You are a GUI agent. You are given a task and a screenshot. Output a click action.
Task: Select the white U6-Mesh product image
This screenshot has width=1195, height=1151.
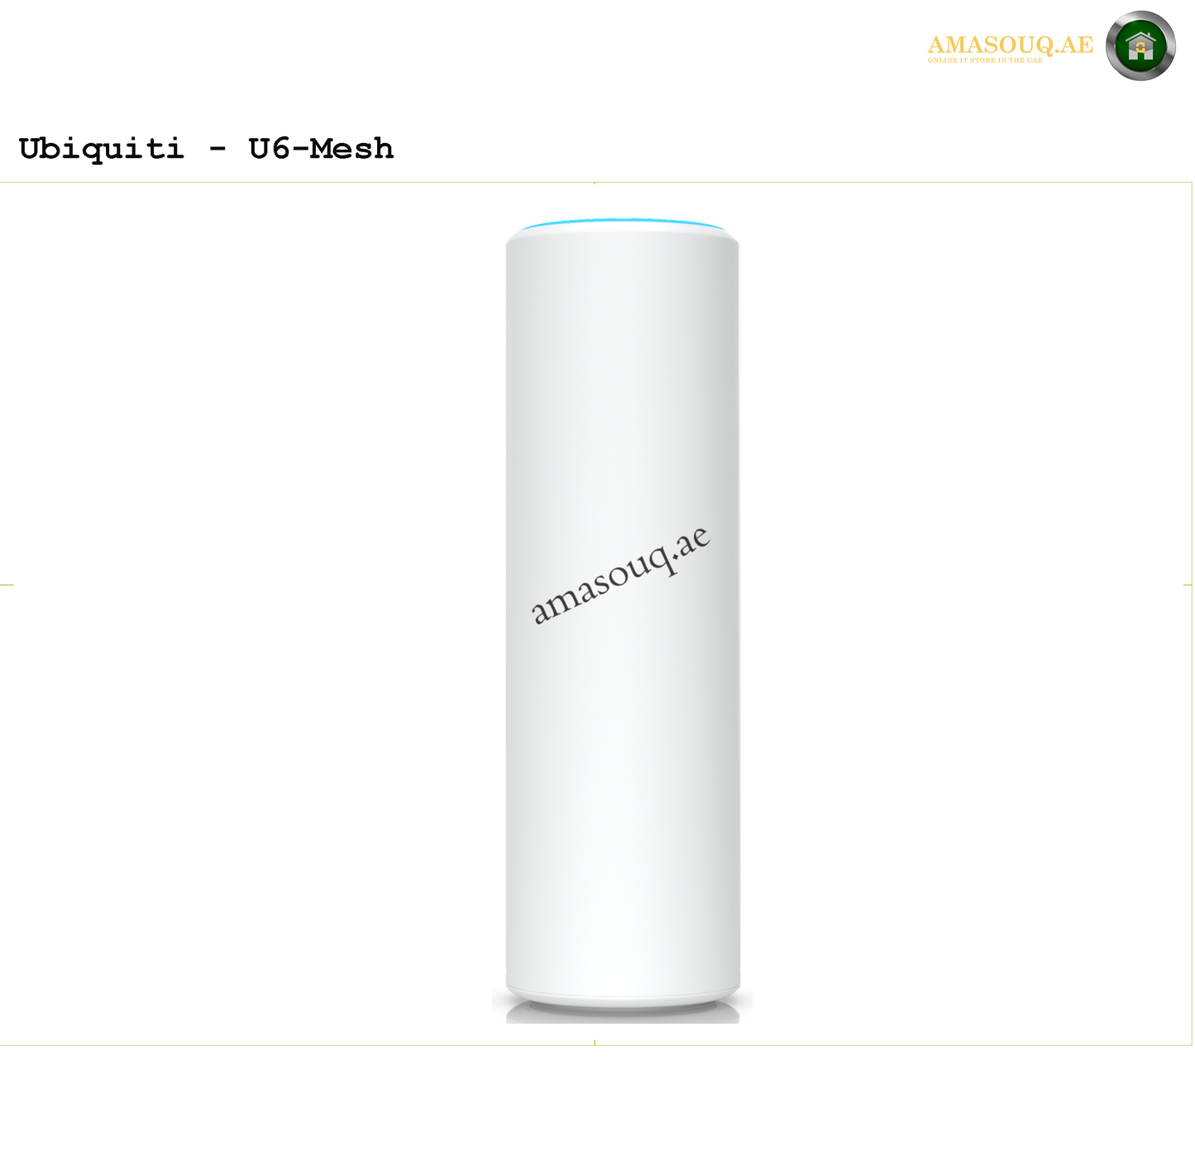click(623, 620)
